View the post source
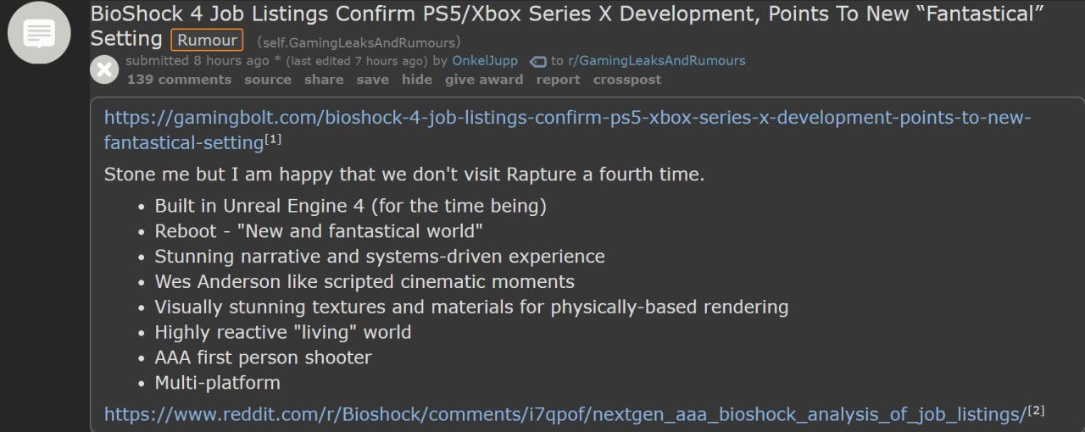1085x432 pixels. 267,80
